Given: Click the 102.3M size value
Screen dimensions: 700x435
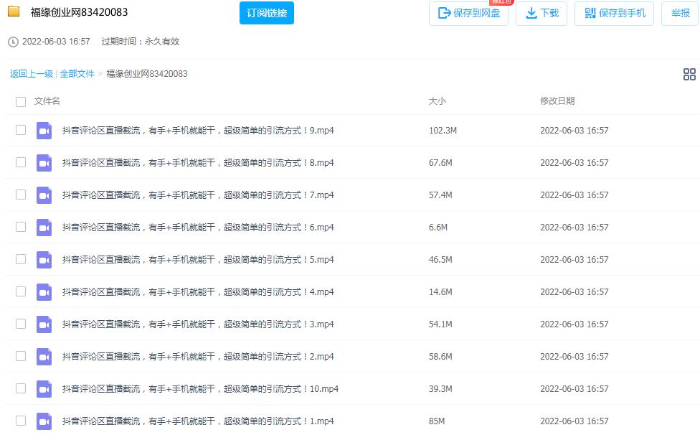Looking at the screenshot, I should (443, 131).
